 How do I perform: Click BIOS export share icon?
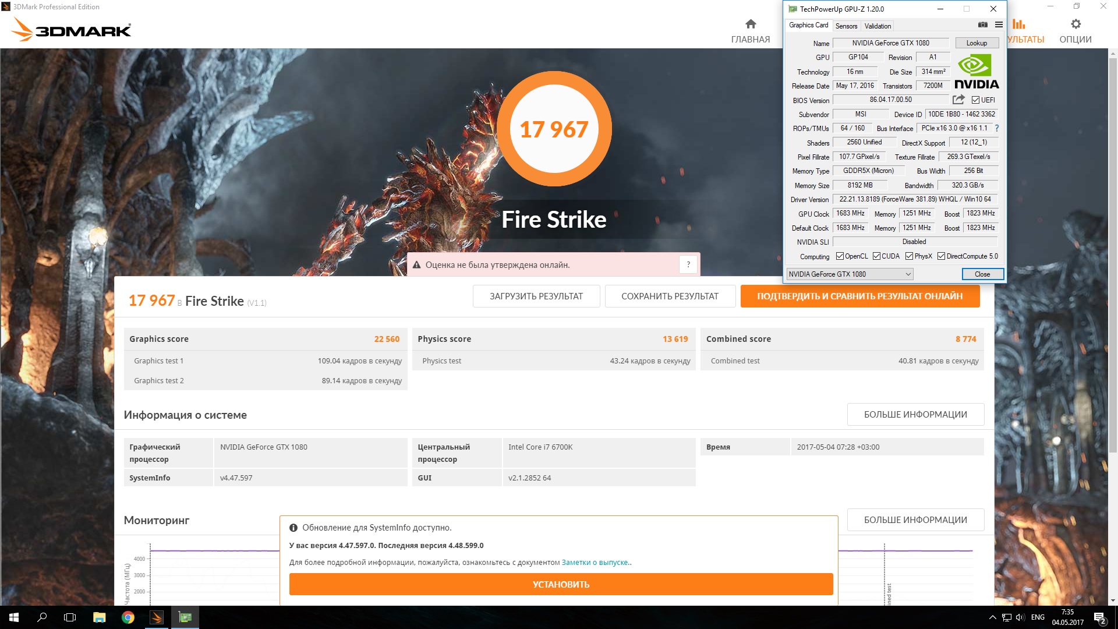(x=958, y=100)
